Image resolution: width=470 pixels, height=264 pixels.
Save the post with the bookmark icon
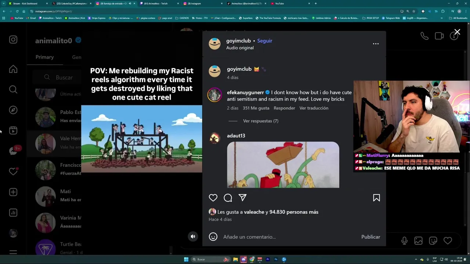pyautogui.click(x=376, y=198)
